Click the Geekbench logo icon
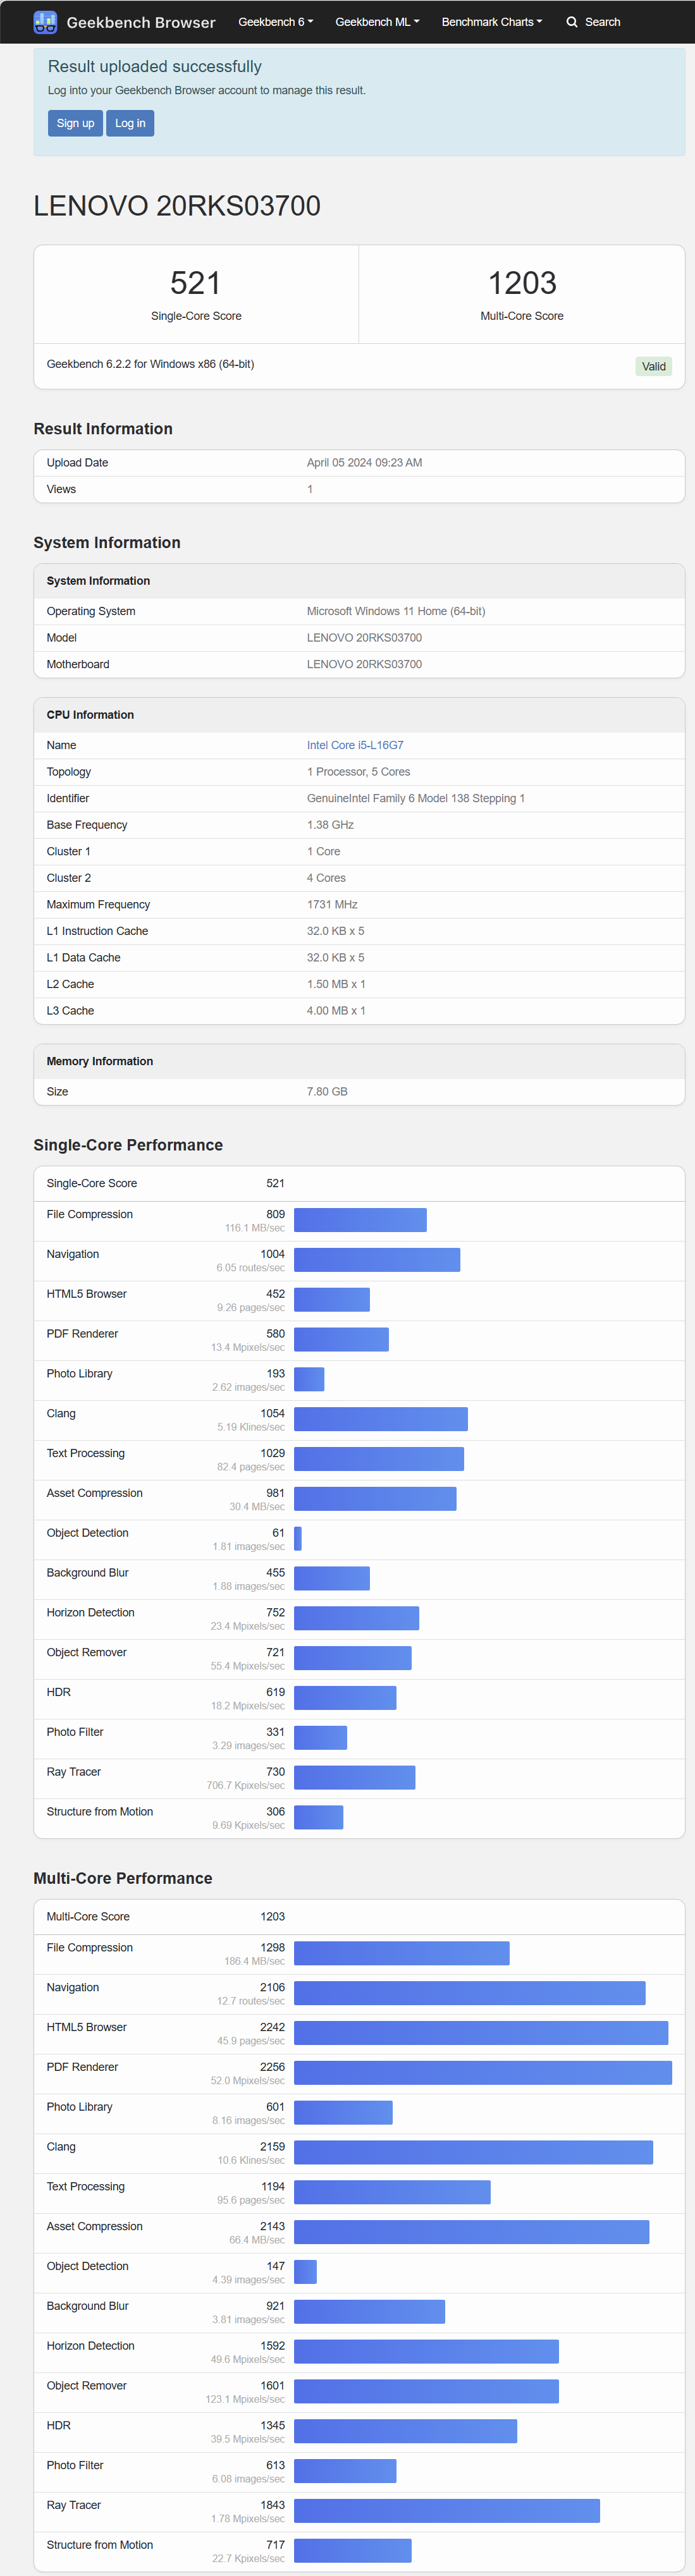 pyautogui.click(x=45, y=22)
